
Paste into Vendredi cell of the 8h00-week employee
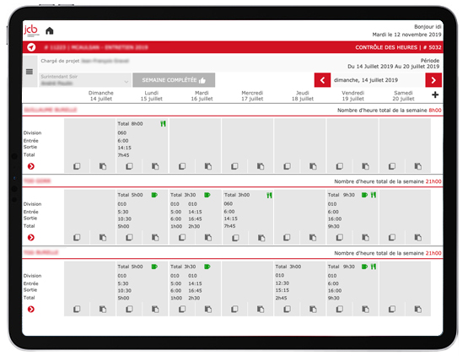coord(366,166)
